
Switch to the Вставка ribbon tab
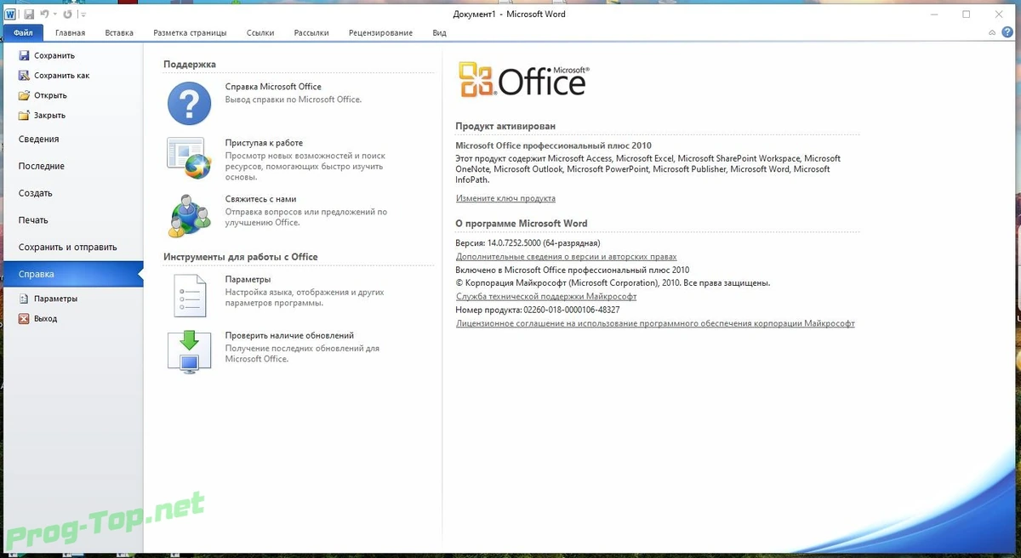(119, 32)
